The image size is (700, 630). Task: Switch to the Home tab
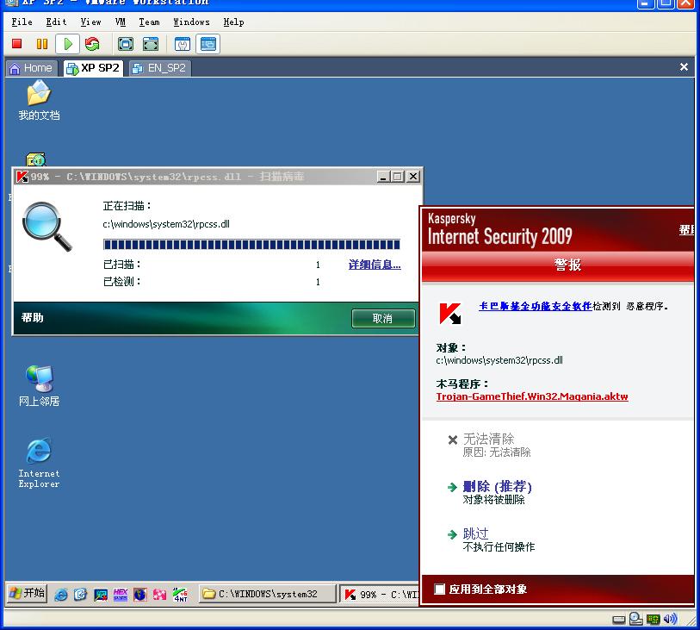pos(31,68)
